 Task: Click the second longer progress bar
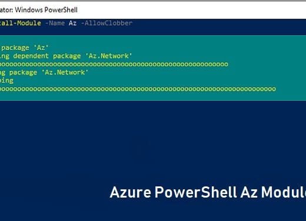click(138, 89)
